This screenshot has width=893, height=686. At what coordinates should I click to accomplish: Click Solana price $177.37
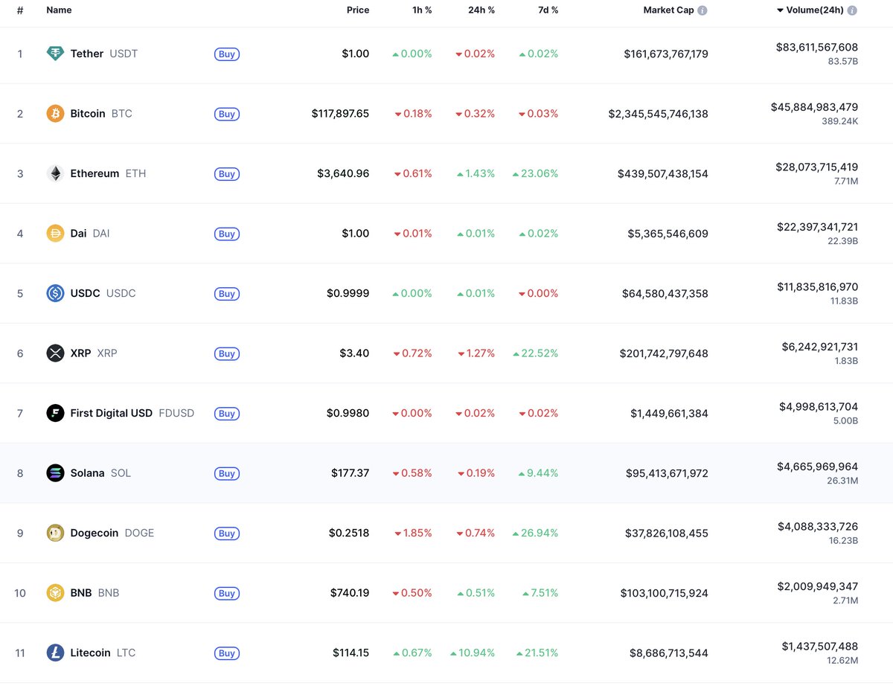[x=351, y=473]
